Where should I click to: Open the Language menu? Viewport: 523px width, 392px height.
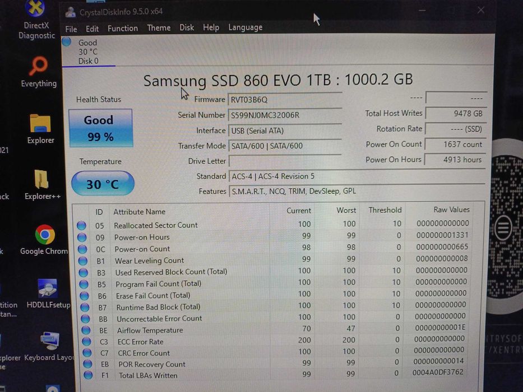pos(246,27)
